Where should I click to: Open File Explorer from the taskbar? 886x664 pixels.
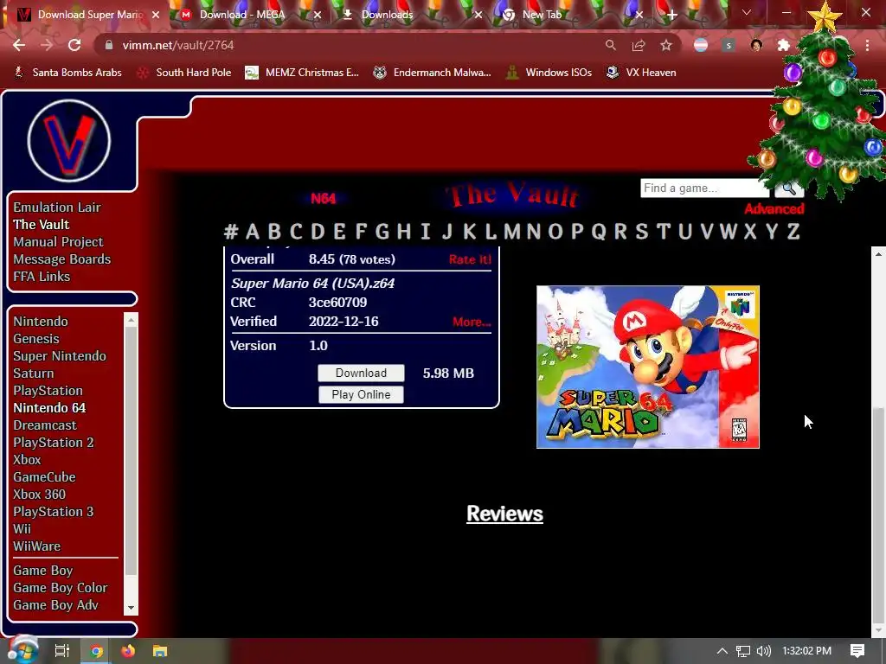coord(160,651)
